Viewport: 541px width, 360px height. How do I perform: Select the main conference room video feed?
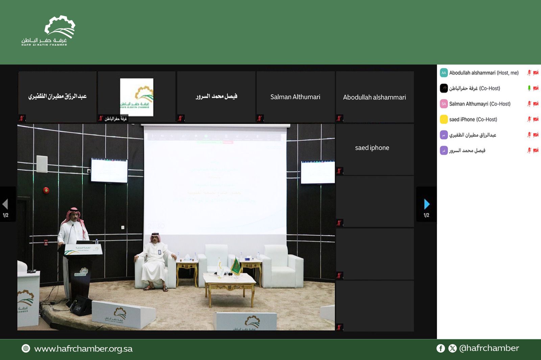(176, 227)
